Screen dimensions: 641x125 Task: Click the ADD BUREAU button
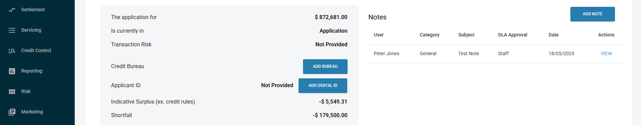pos(325,66)
